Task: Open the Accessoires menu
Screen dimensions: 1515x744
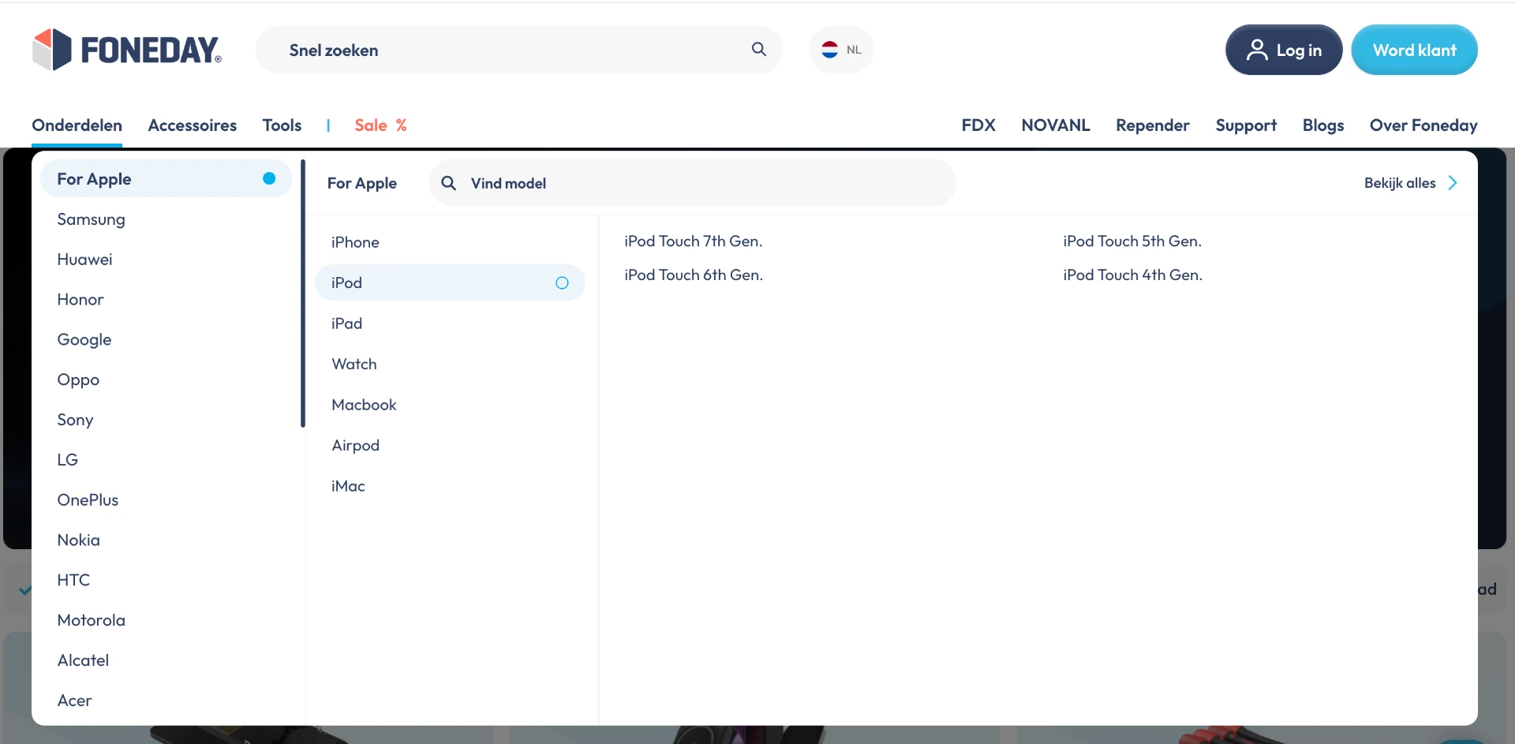Action: (x=193, y=125)
